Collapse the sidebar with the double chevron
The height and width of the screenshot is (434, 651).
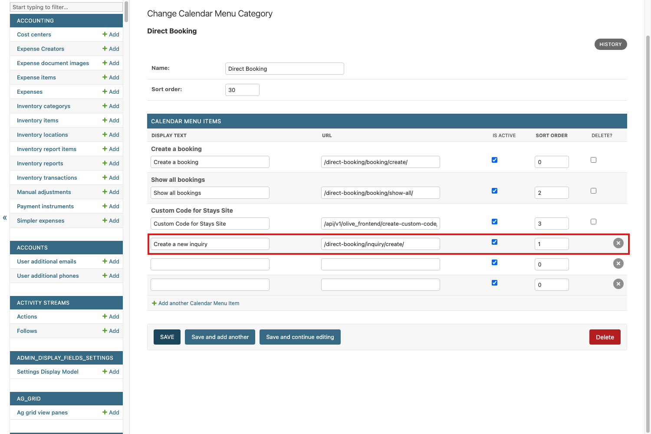point(5,217)
